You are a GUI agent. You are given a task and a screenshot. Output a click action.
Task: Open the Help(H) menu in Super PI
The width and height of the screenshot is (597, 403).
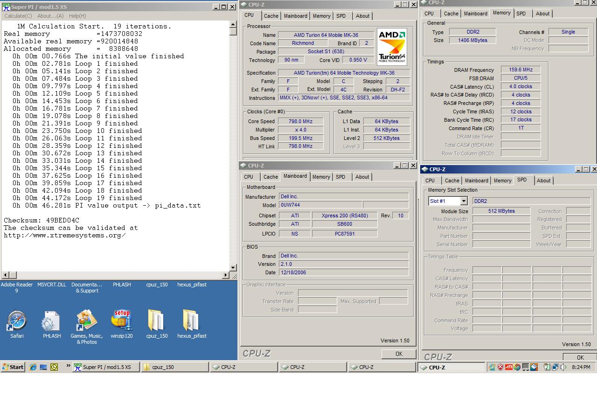click(77, 16)
